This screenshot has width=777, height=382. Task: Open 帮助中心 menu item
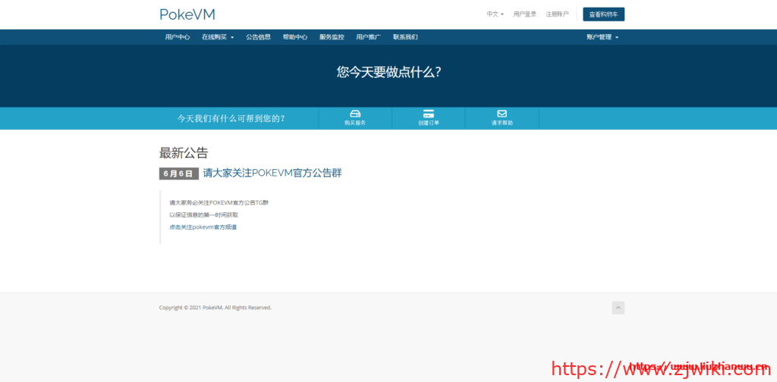pos(295,37)
